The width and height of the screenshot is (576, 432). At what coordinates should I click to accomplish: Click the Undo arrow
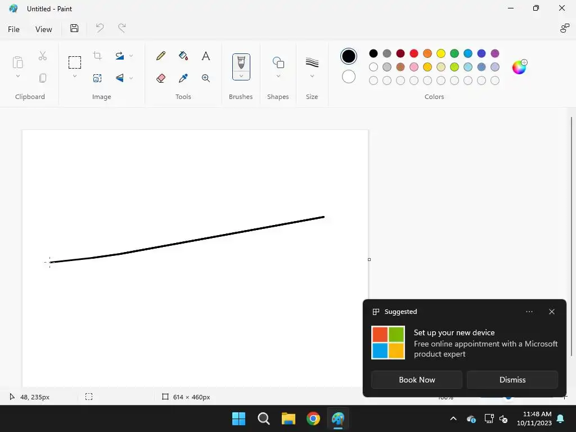pyautogui.click(x=100, y=28)
